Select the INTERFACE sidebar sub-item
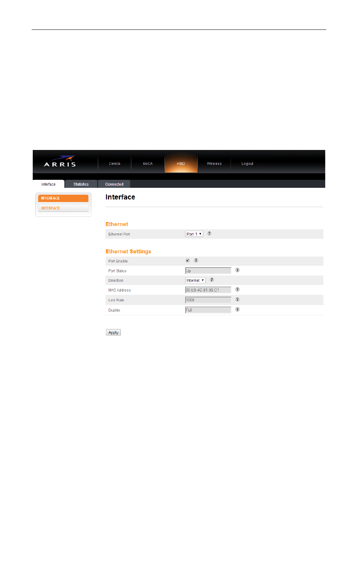 click(63, 208)
